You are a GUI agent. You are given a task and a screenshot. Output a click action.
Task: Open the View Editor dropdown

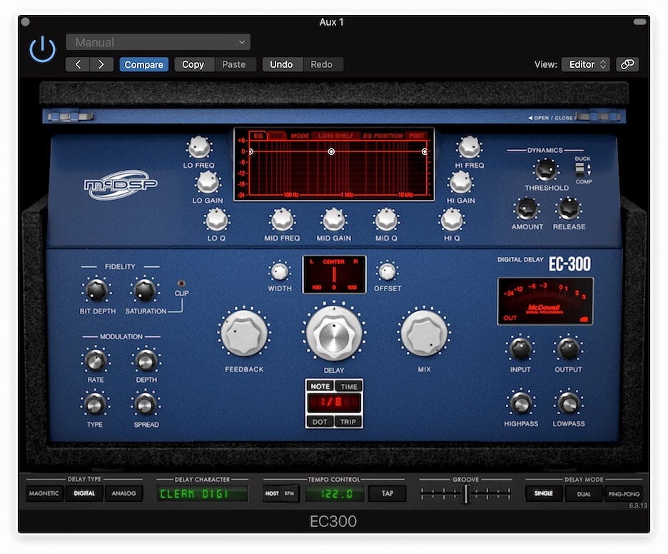[x=586, y=64]
